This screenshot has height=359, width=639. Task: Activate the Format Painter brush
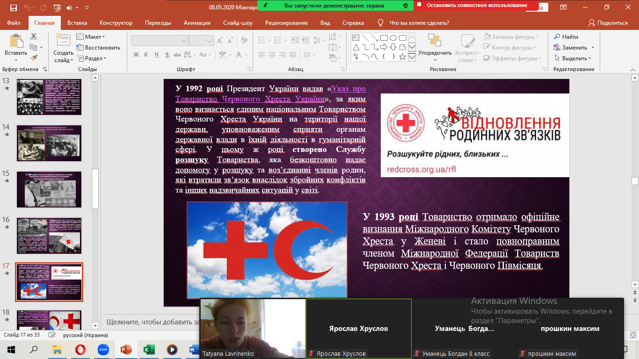point(34,58)
